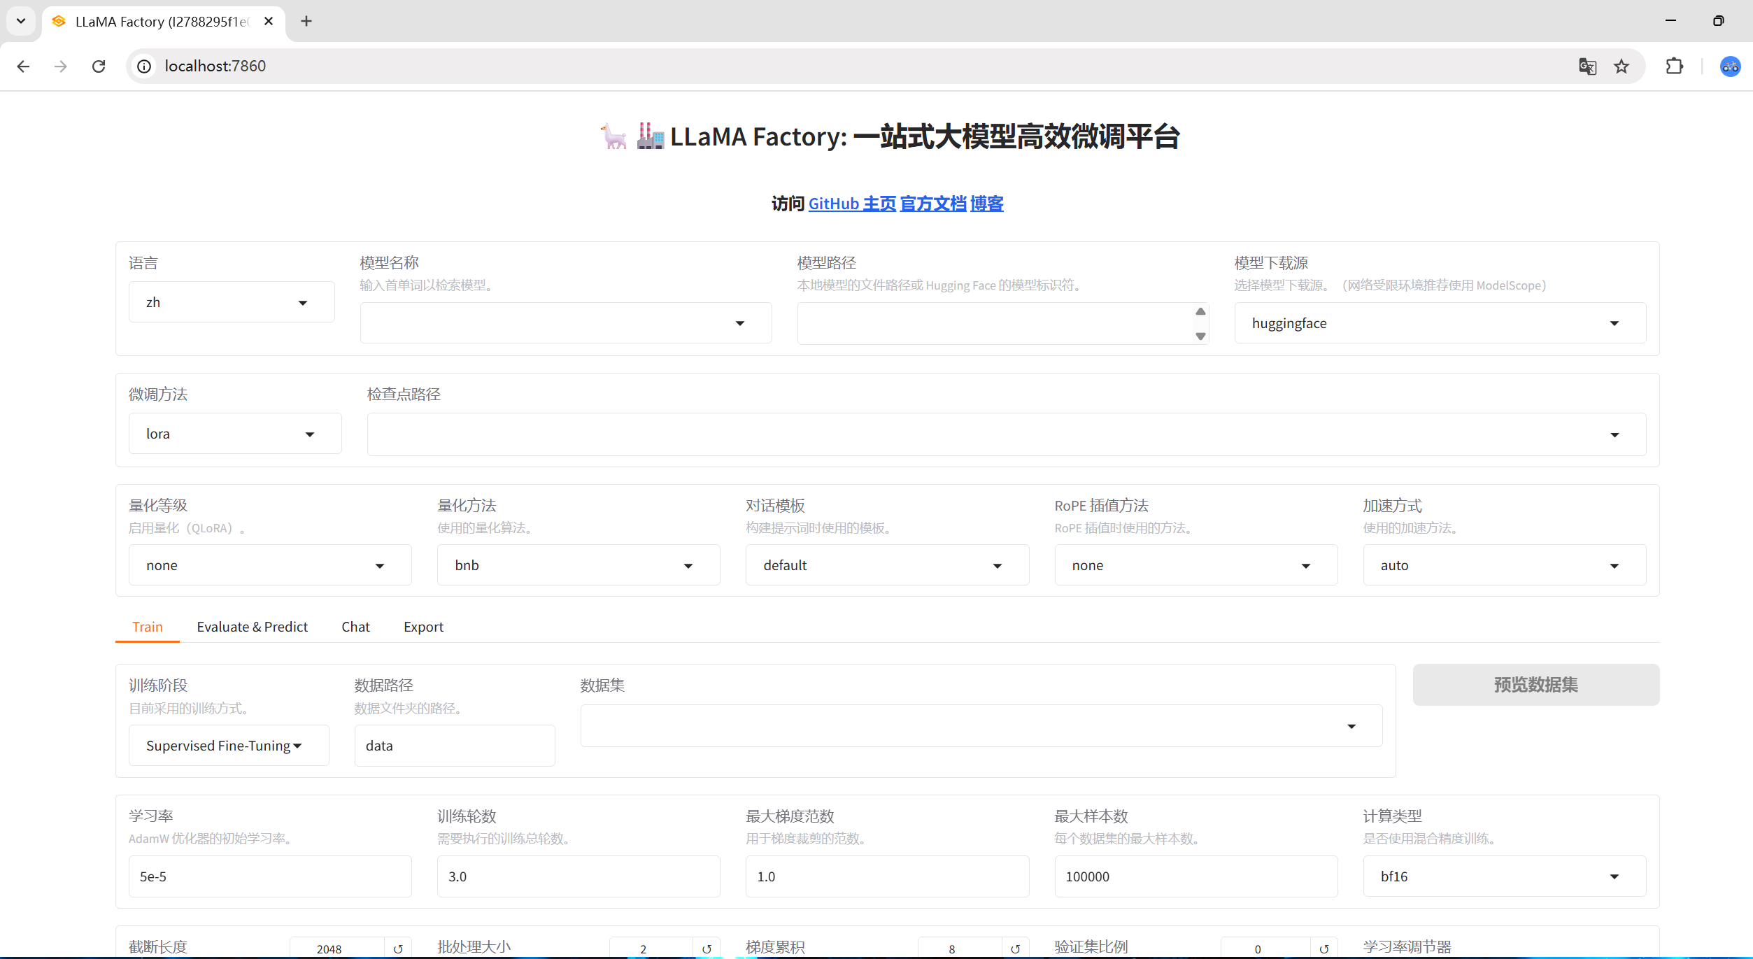Click the site information icon beside URL
This screenshot has height=959, width=1753.
[144, 66]
